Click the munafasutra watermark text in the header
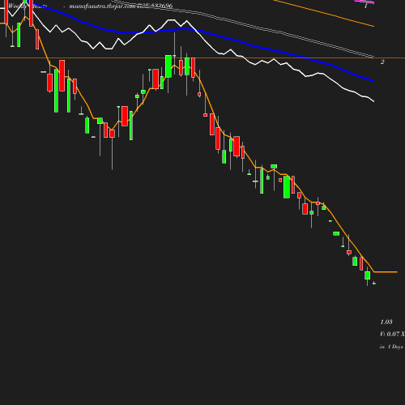 (121, 6)
